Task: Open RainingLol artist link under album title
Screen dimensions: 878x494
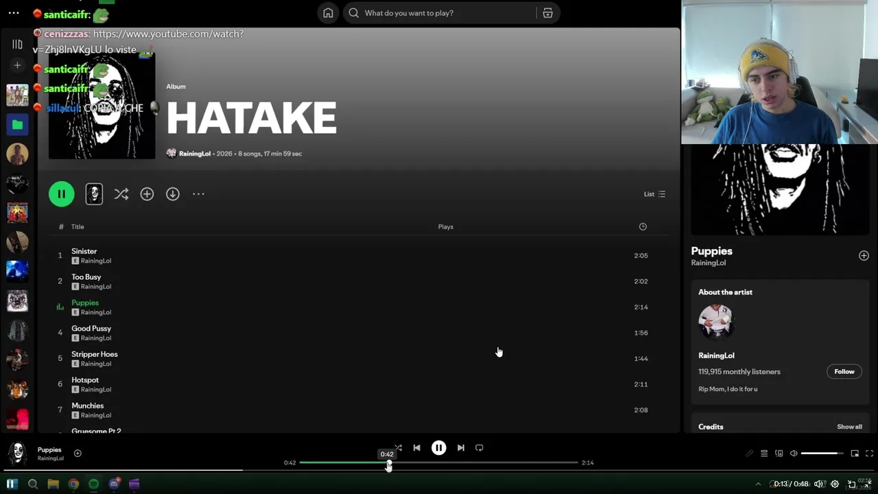Action: coord(195,154)
